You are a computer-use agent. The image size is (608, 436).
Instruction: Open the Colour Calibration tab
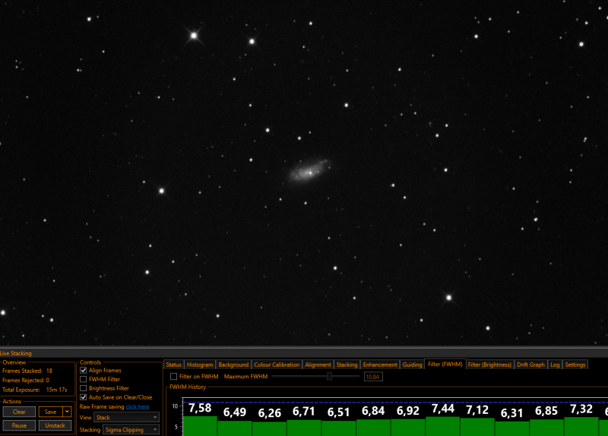(277, 364)
